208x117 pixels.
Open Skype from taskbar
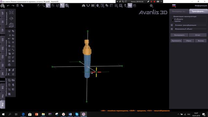pyautogui.click(x=77, y=114)
